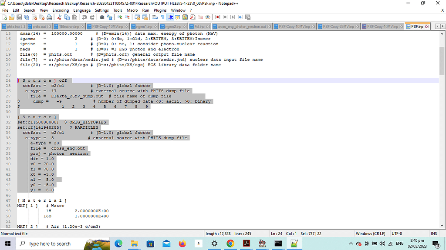Click Save Recorded Macro icon
446x250 pixels.
click(248, 17)
